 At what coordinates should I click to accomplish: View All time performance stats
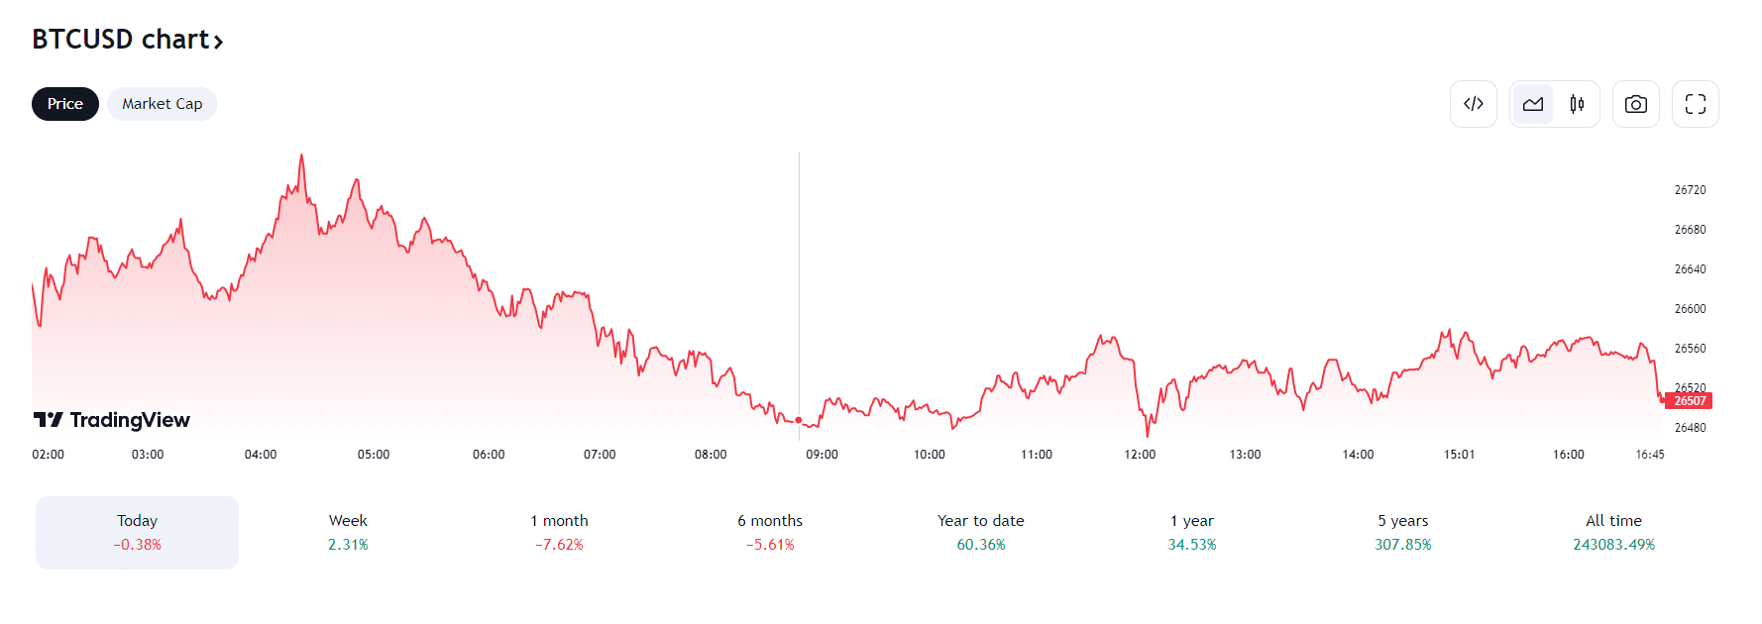(1613, 532)
